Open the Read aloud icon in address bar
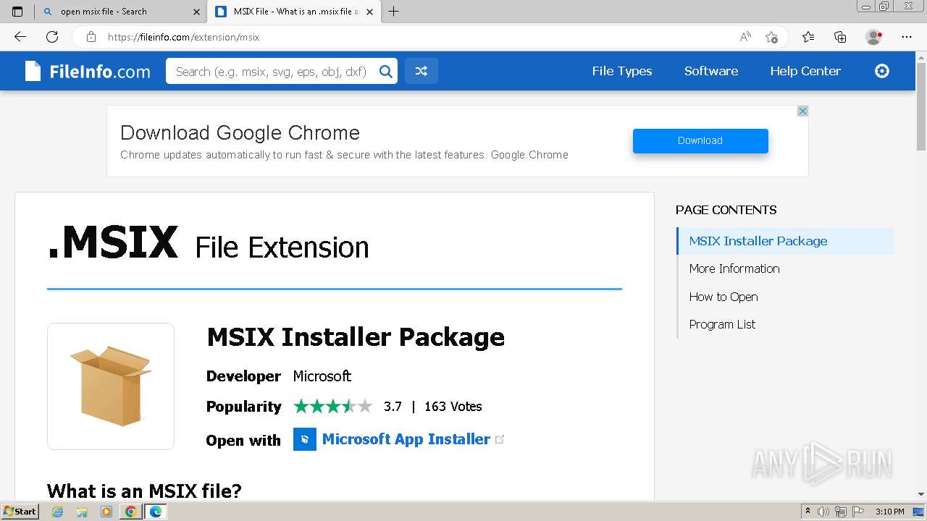927x521 pixels. (x=744, y=37)
